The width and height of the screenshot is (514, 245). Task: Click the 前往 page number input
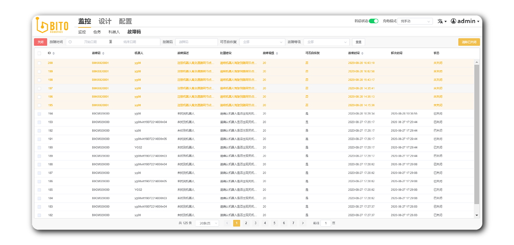(x=326, y=223)
